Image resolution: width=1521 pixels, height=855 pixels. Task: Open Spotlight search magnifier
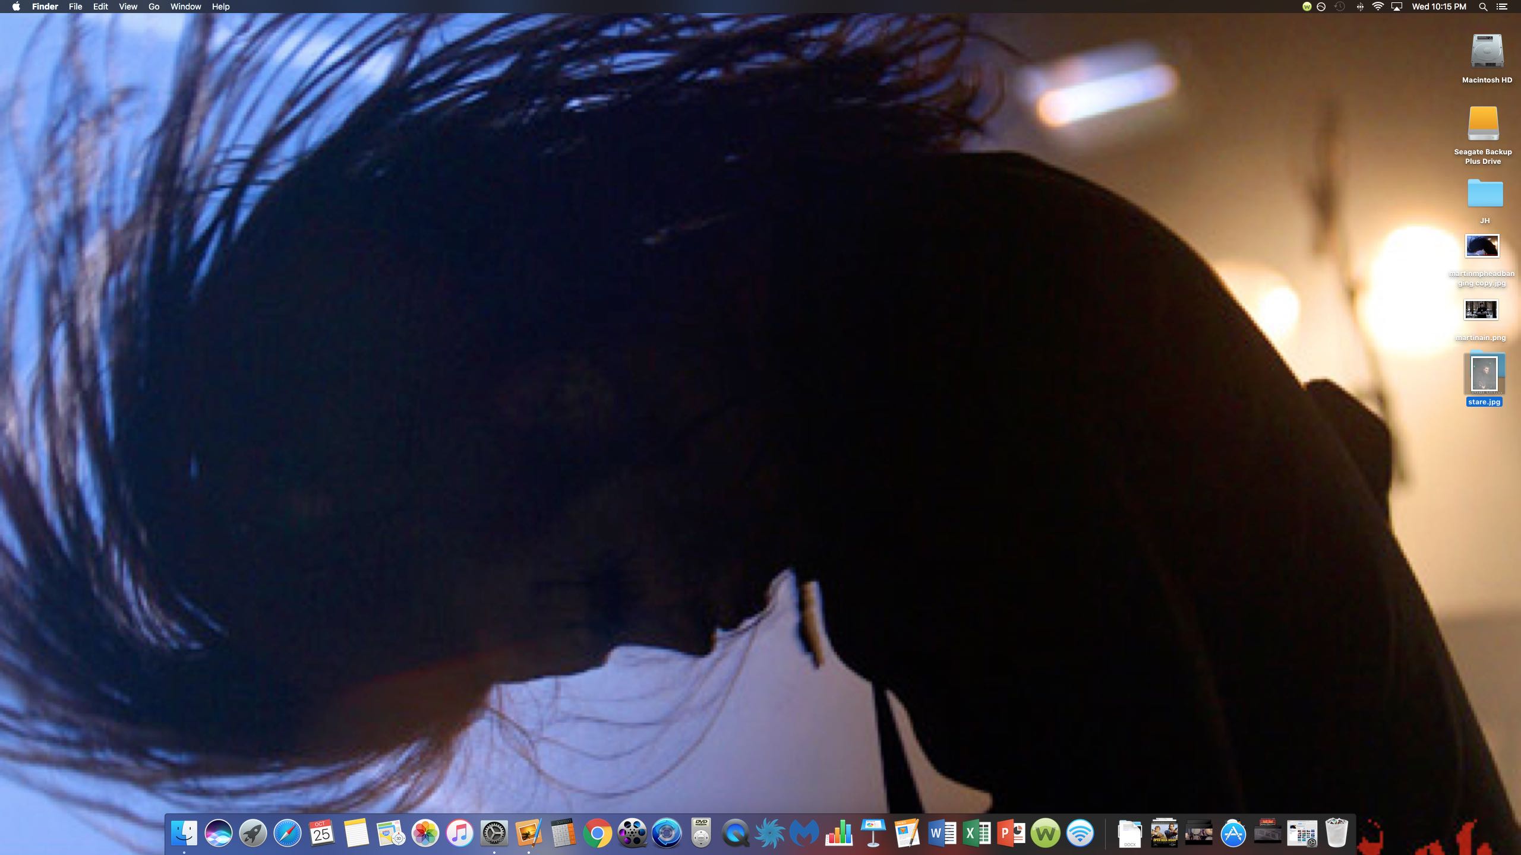1483,7
